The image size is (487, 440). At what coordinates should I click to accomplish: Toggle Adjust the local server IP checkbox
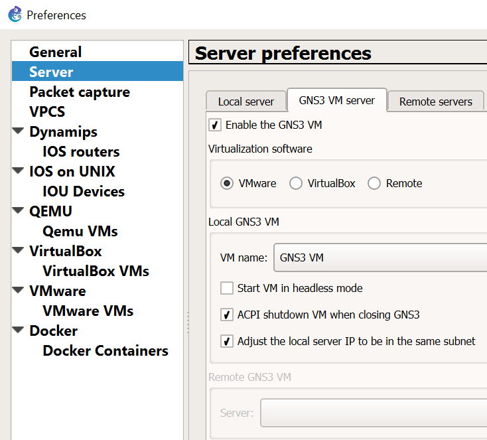click(226, 341)
